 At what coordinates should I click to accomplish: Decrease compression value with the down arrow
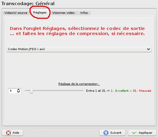[18, 92]
